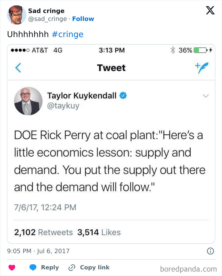
Task: Open the 9:05 PM Jul 6, 2017 timestamp
Action: point(38,251)
